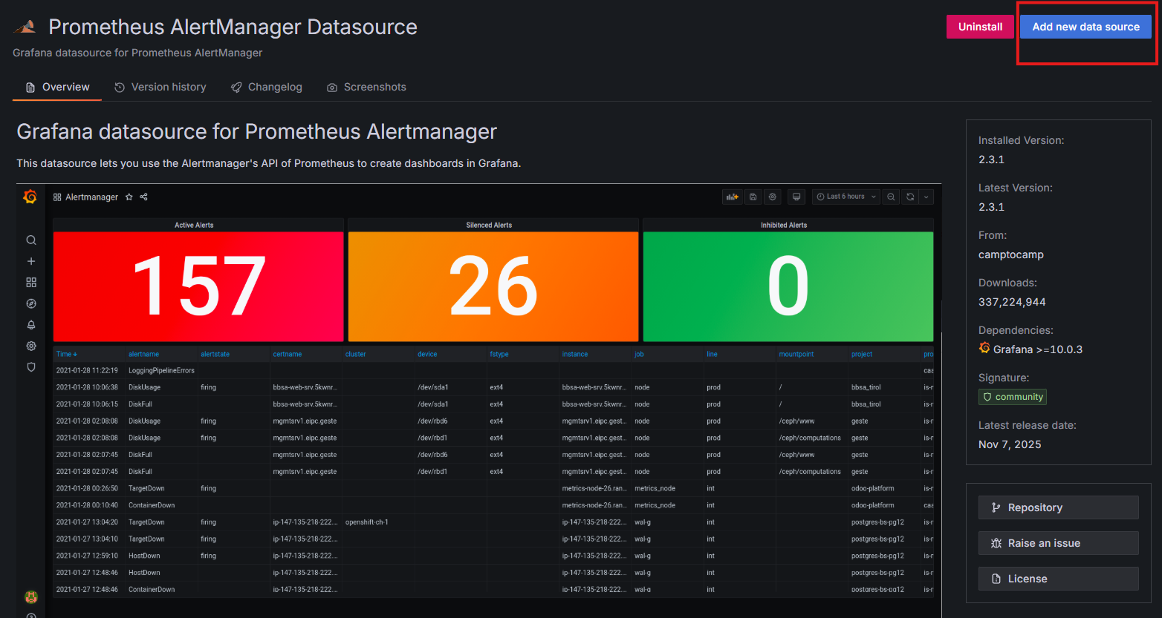Click the save dashboard floppy icon
This screenshot has width=1162, height=618.
(x=753, y=197)
